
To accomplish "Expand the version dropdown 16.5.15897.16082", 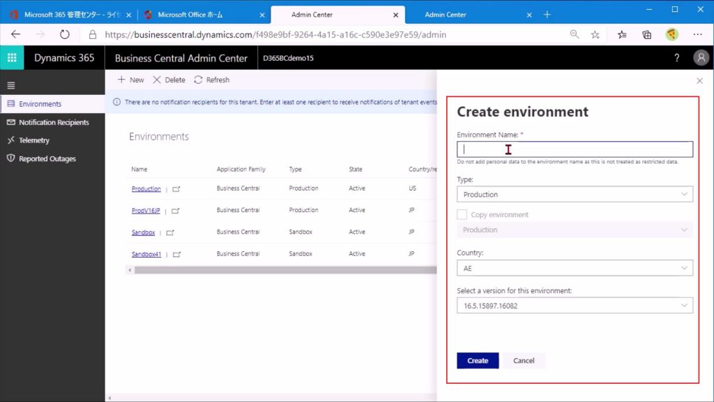I will [x=575, y=306].
